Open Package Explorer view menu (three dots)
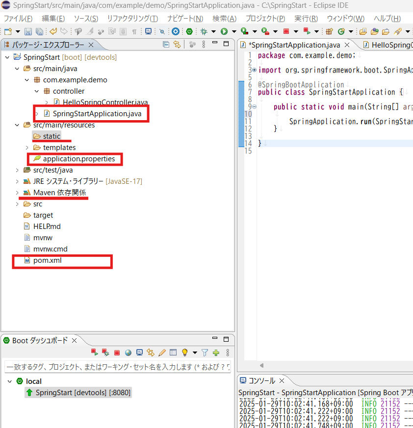 [x=204, y=44]
